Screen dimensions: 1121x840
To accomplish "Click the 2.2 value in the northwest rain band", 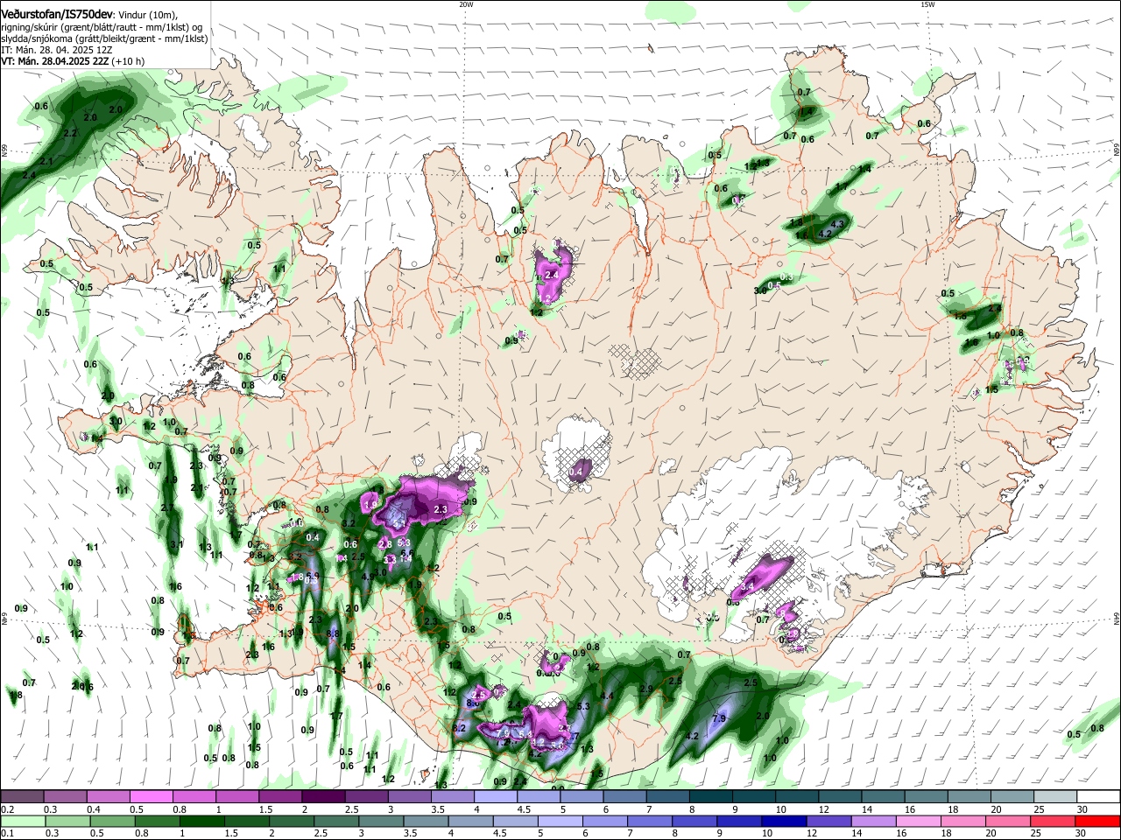I will (x=71, y=133).
